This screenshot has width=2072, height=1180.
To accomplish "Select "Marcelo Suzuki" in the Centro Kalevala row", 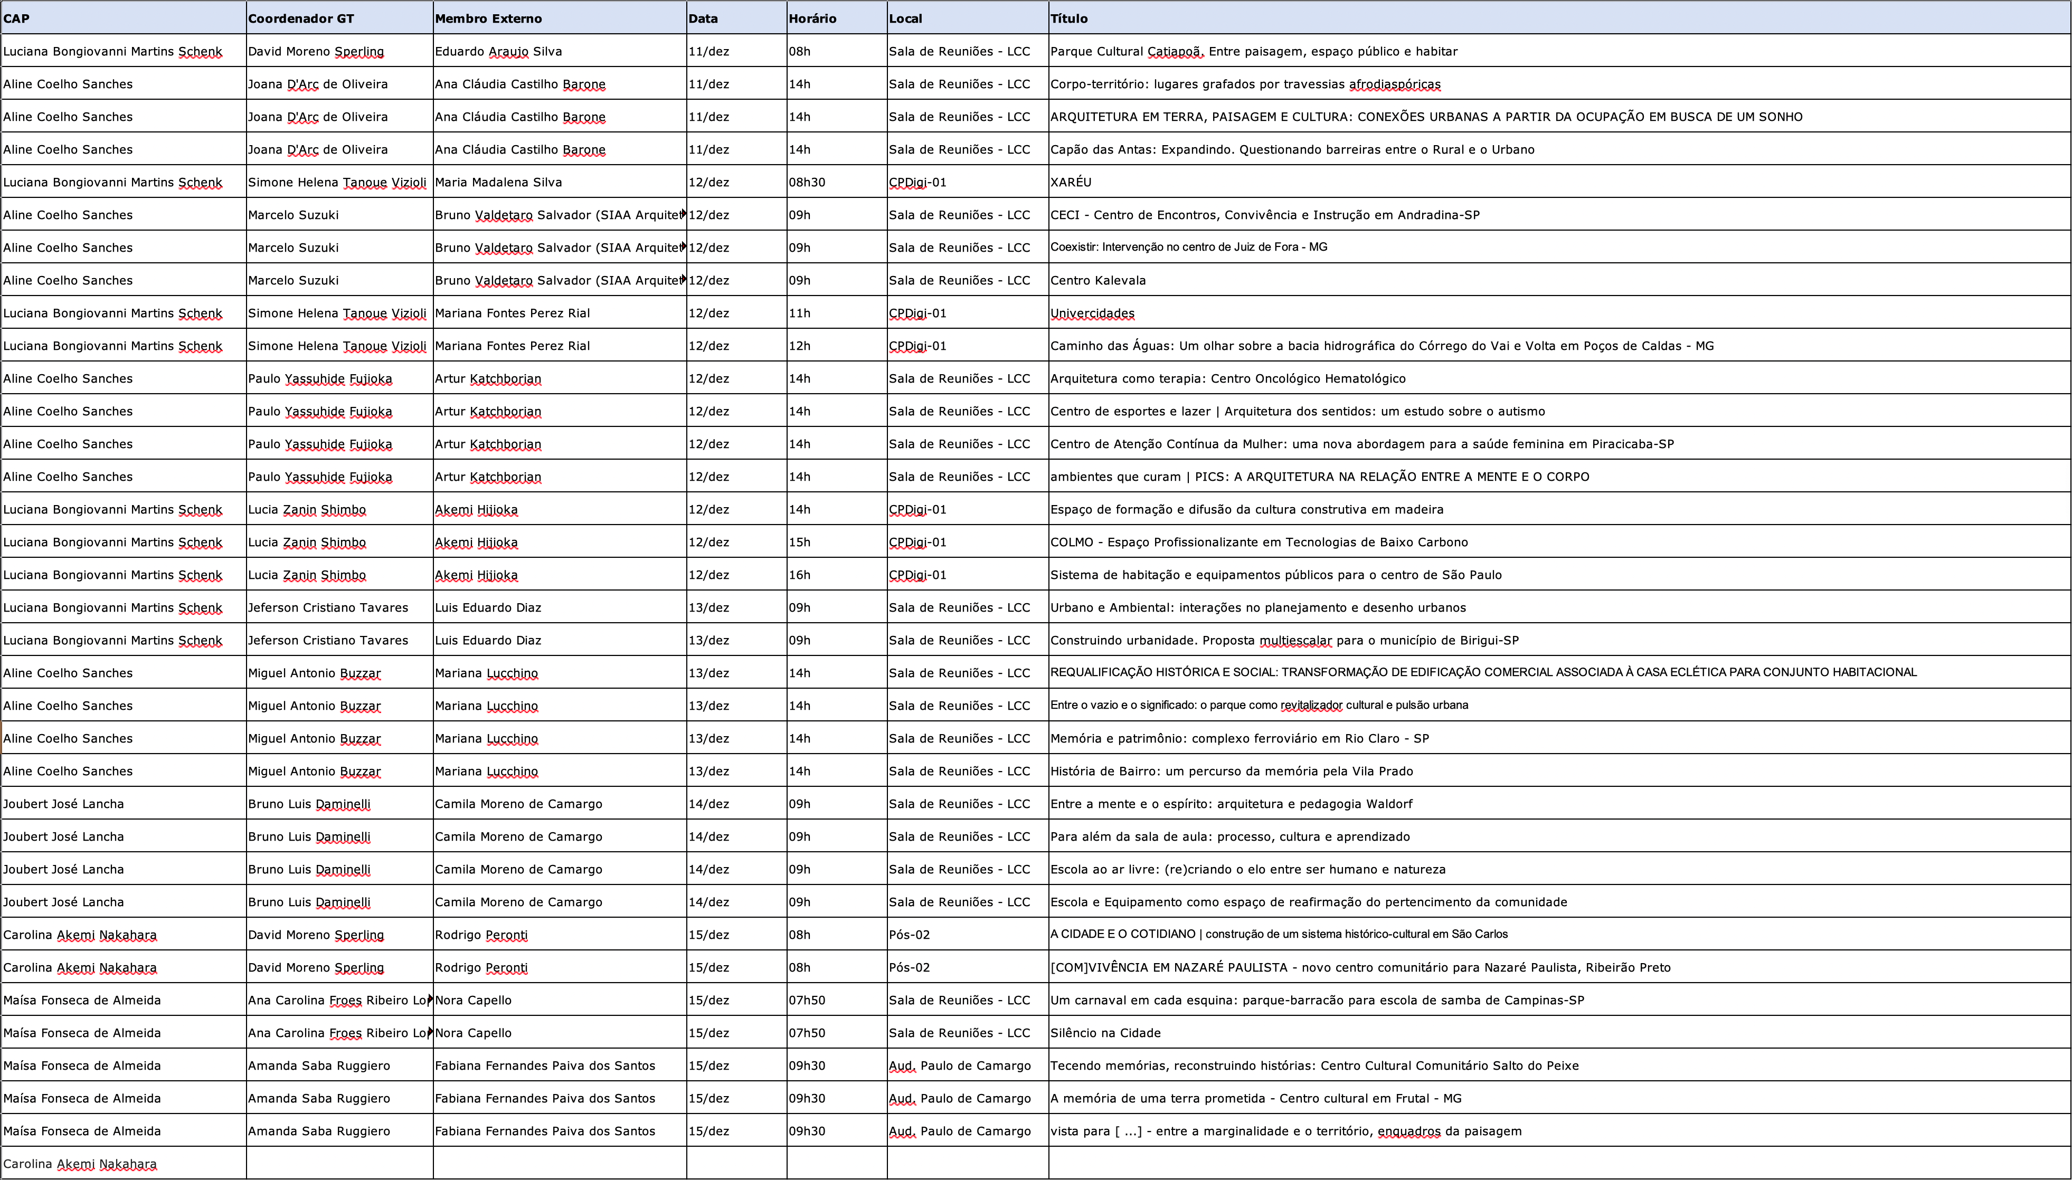I will pos(339,280).
